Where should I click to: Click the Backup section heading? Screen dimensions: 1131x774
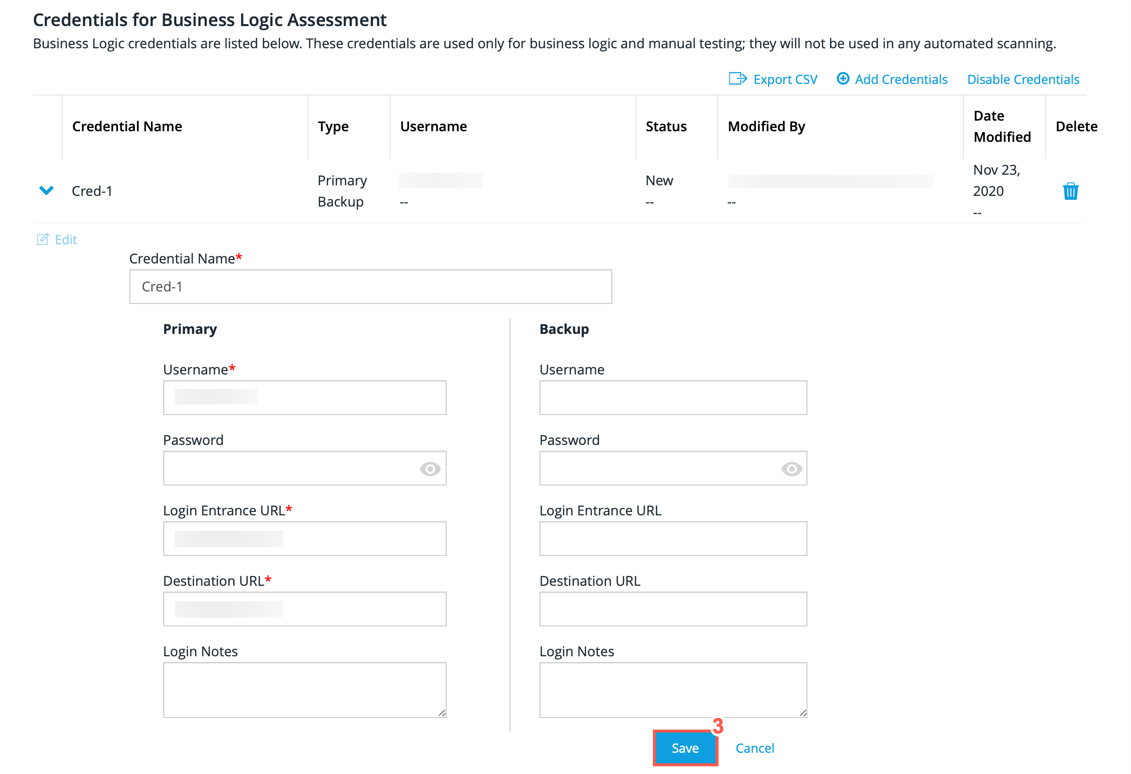tap(564, 329)
